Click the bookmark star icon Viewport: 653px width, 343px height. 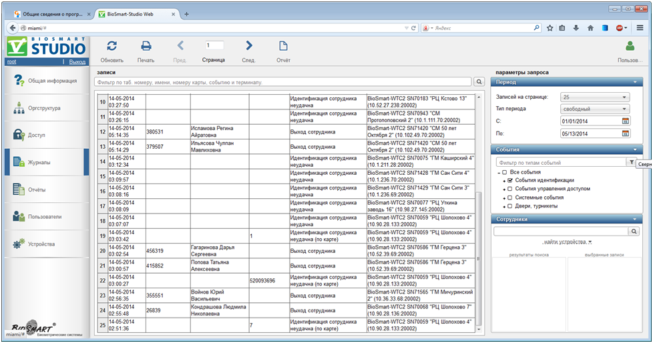(x=550, y=28)
